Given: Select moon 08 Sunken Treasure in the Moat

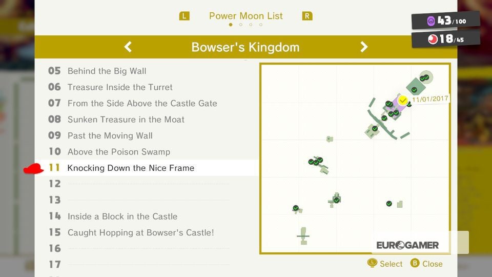Looking at the screenshot, I should tap(147, 120).
